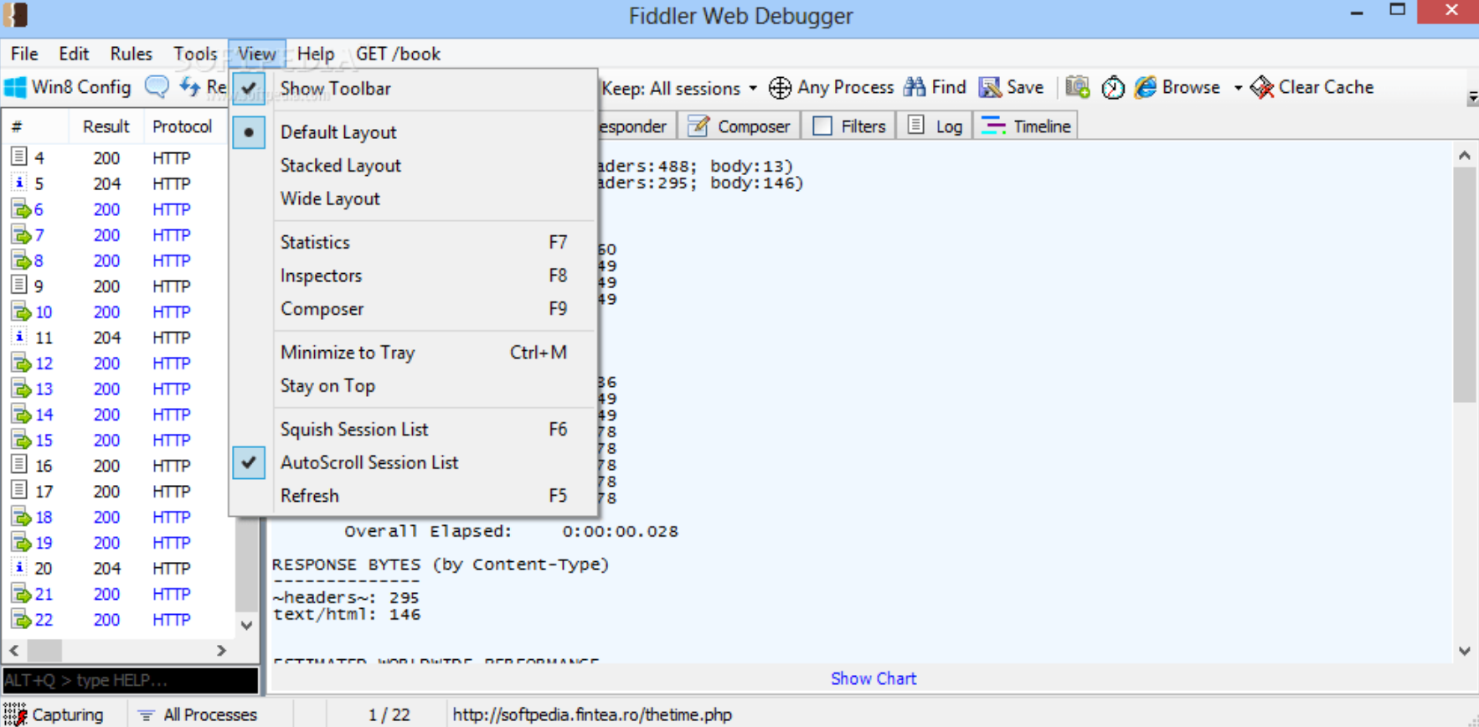Open the View menu

coord(256,54)
